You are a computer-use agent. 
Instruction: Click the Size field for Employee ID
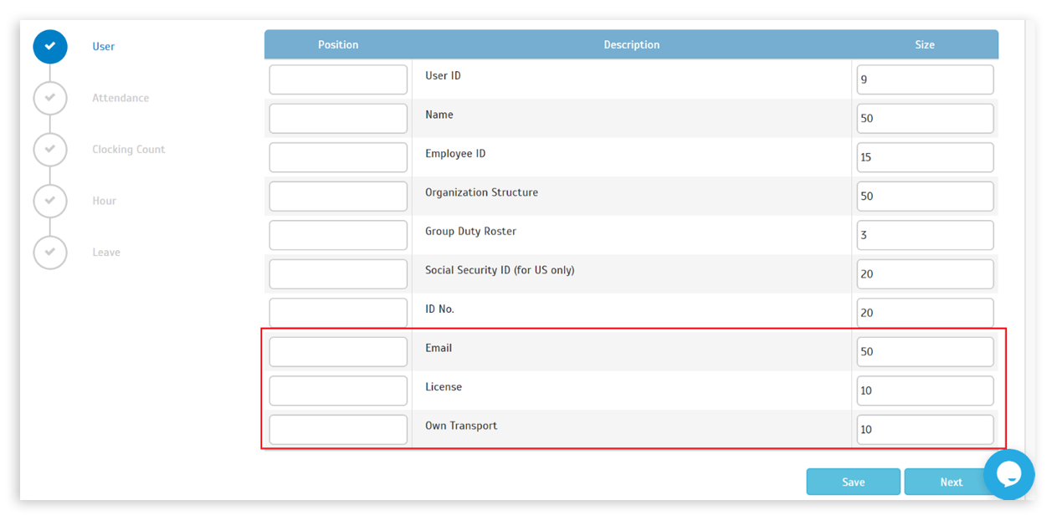tap(926, 157)
